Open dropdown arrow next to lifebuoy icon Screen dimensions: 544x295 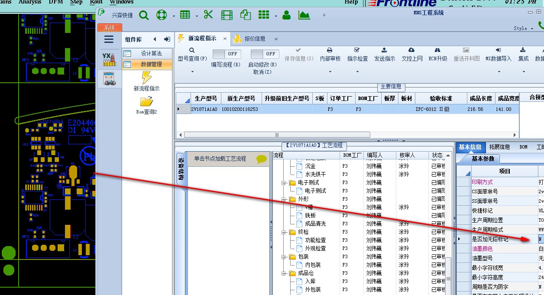tap(174, 16)
